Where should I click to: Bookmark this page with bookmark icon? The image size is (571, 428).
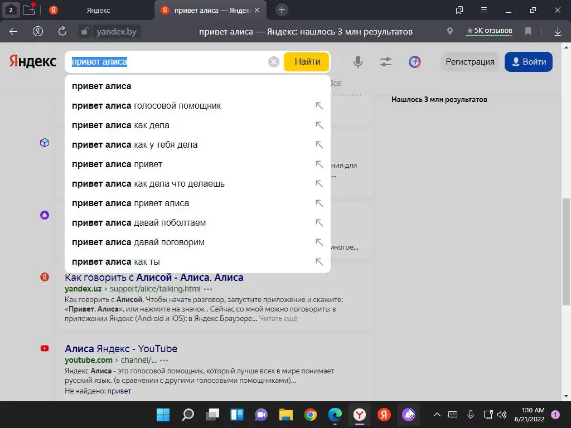[528, 32]
